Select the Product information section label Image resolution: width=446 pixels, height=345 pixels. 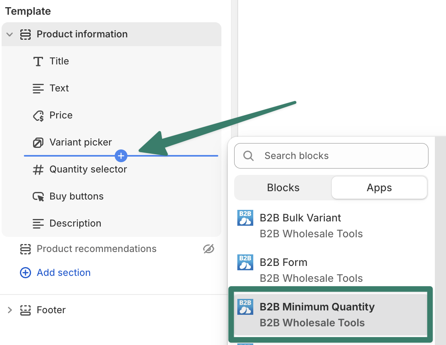(82, 34)
